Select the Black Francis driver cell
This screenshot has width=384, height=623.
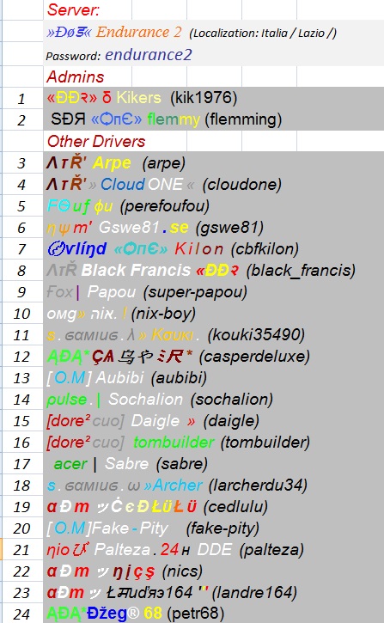pos(214,270)
